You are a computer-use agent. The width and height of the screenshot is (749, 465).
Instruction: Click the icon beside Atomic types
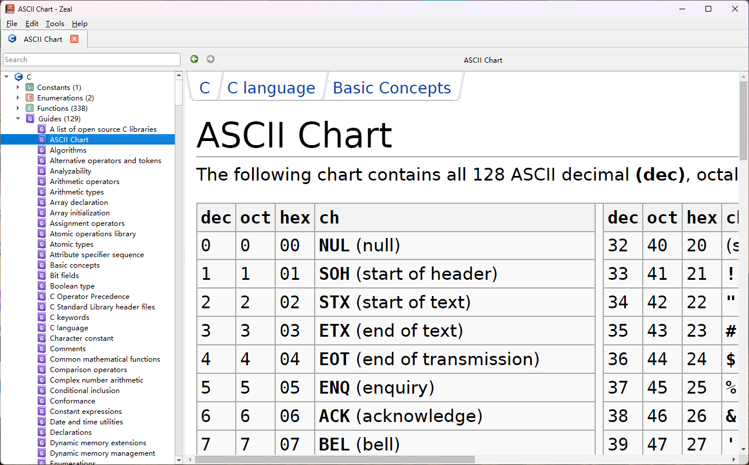(x=42, y=244)
